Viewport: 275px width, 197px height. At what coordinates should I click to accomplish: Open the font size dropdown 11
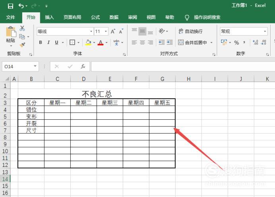(106, 31)
